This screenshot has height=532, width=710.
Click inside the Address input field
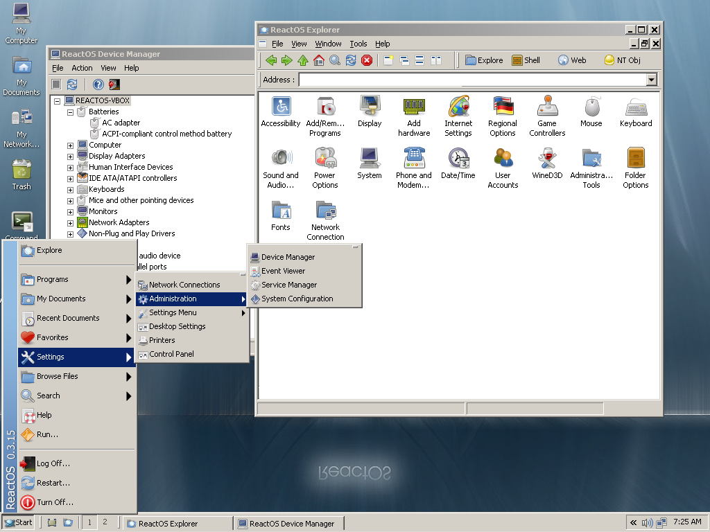(471, 80)
